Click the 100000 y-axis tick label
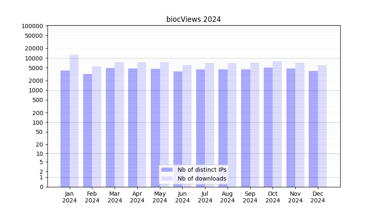The height and width of the screenshot is (210, 378). 32,26
